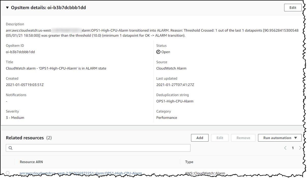Image resolution: width=307 pixels, height=178 pixels.
Task: Open the Run automation dropdown
Action: point(280,138)
